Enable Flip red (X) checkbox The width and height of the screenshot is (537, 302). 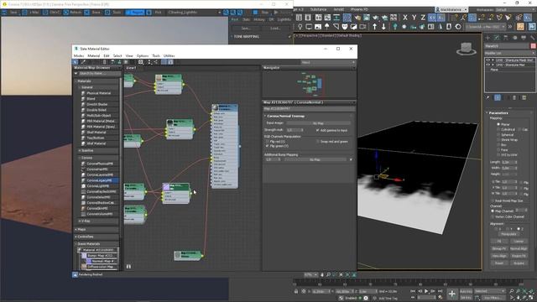click(267, 142)
